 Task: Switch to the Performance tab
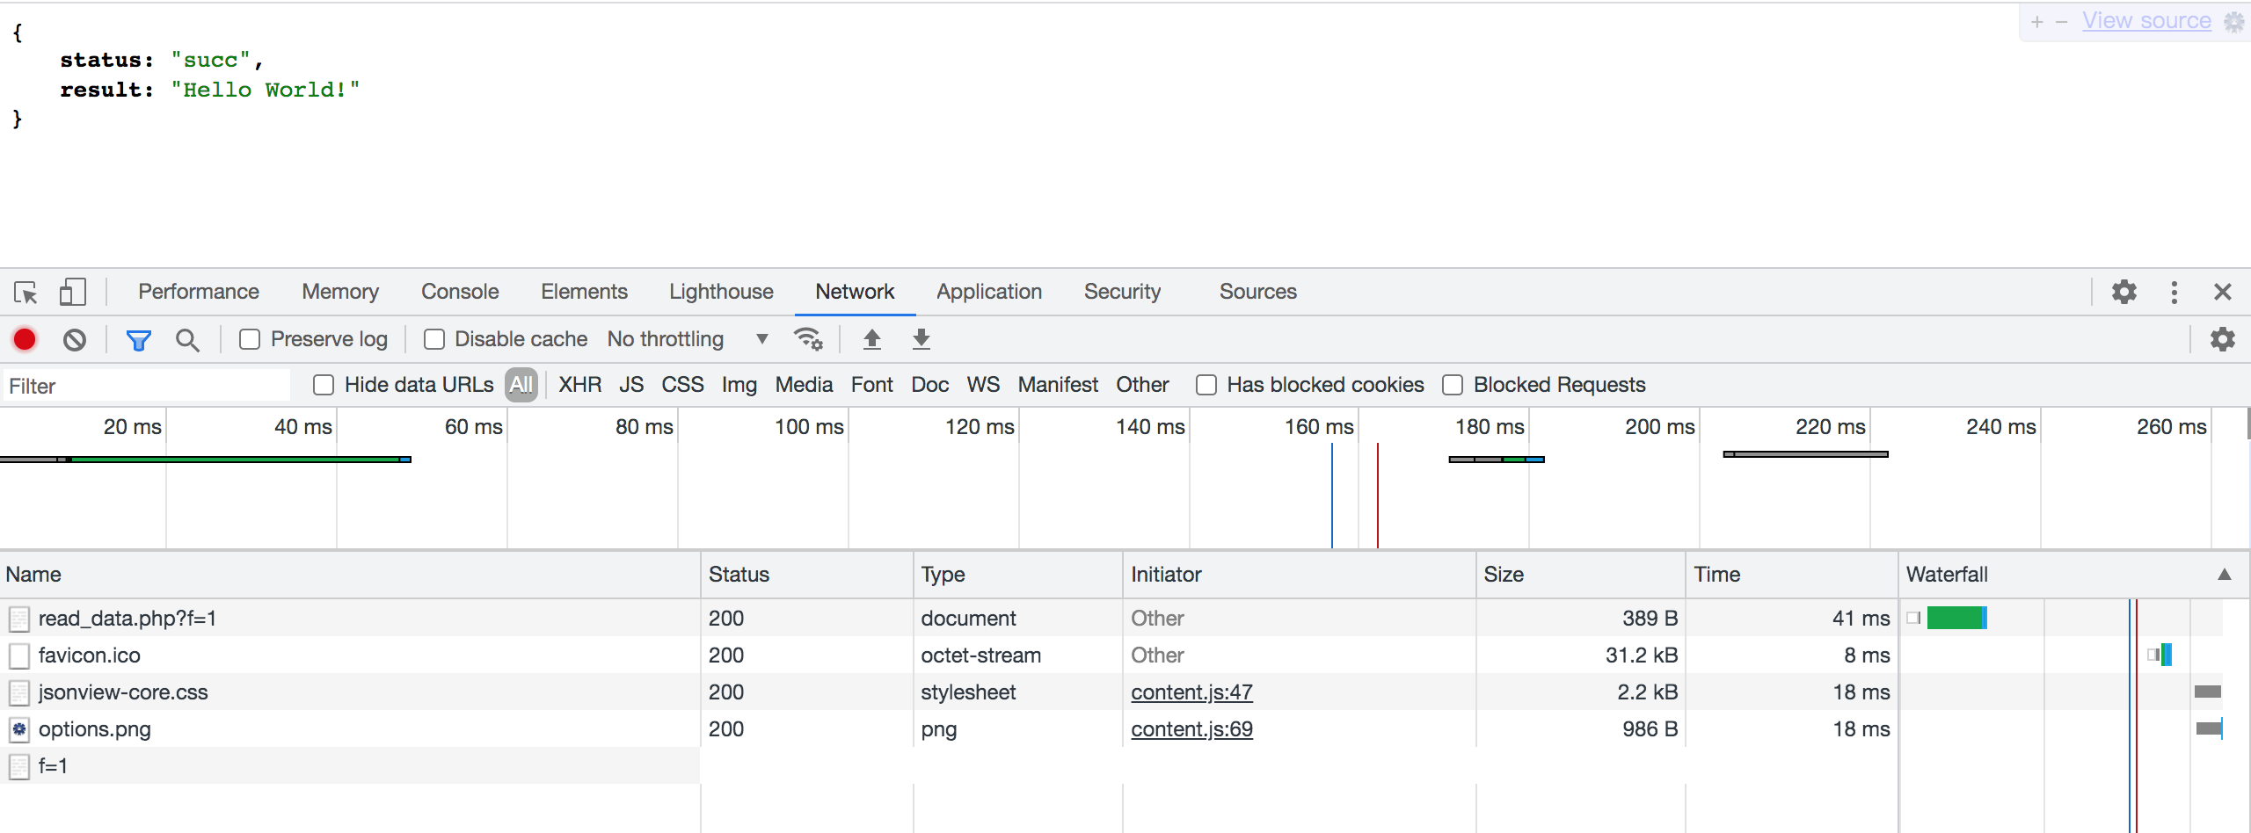199,292
